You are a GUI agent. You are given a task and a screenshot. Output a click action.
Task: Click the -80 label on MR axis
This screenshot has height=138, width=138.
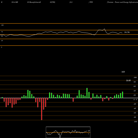point(135,117)
